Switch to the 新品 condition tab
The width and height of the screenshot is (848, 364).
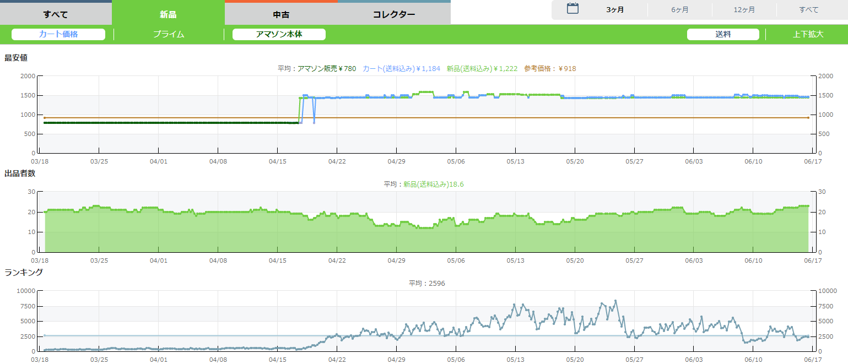click(168, 14)
